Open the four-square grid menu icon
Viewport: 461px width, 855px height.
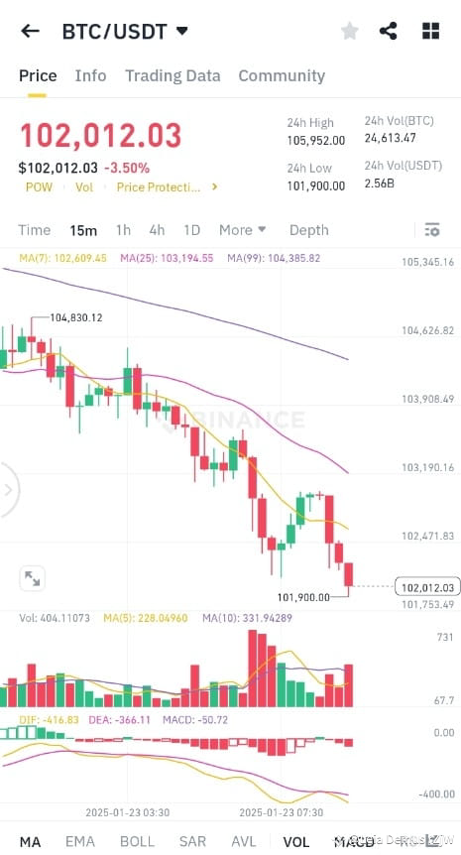click(x=430, y=31)
